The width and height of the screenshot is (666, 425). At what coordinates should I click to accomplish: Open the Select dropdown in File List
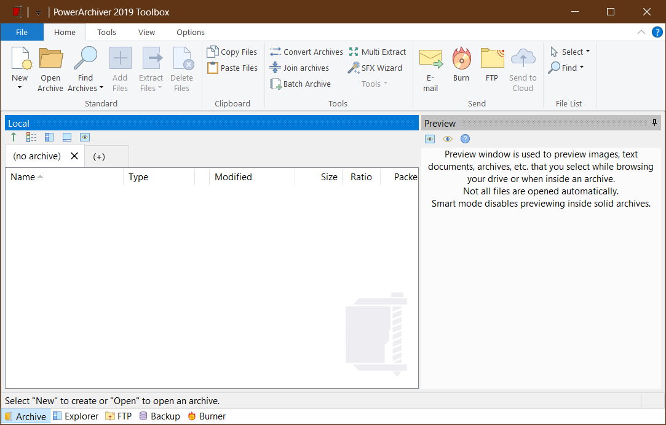(570, 52)
